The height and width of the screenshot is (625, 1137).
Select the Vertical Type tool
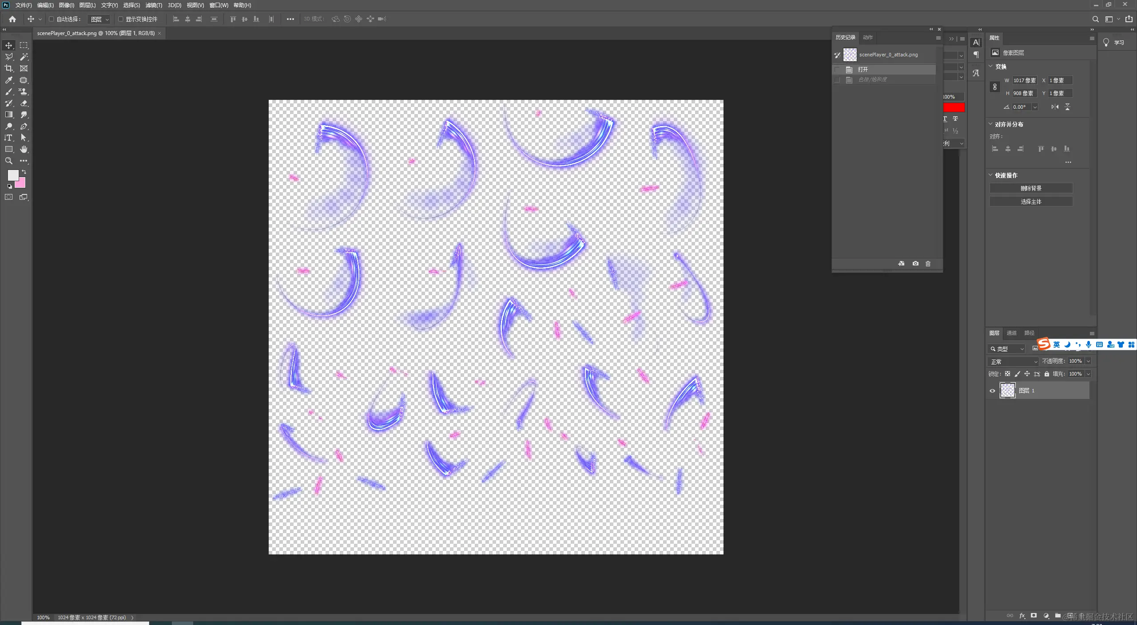click(x=9, y=138)
